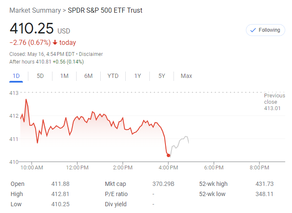Click the red closing-price dot on chart

(168, 155)
